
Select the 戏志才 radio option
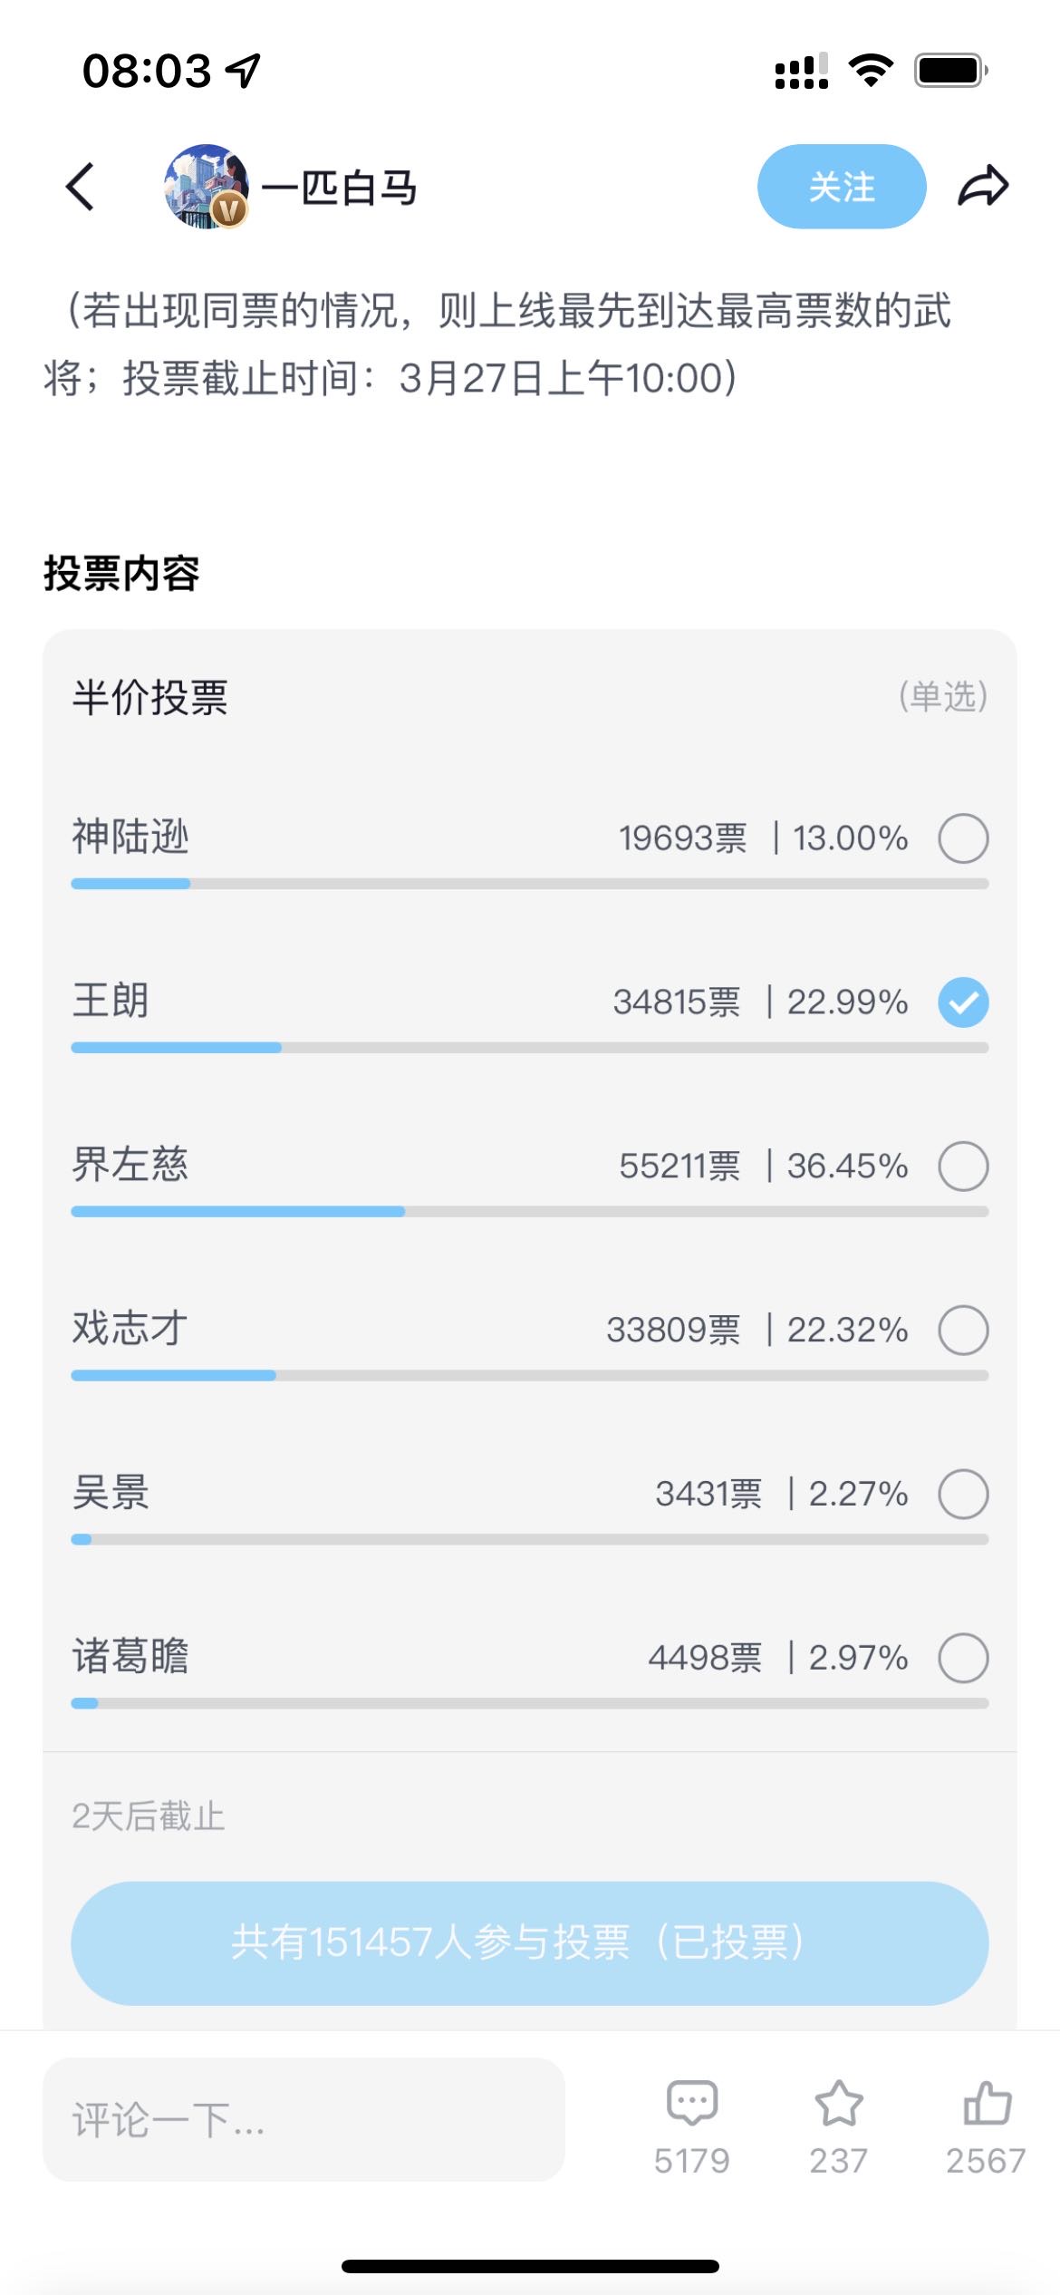point(963,1330)
